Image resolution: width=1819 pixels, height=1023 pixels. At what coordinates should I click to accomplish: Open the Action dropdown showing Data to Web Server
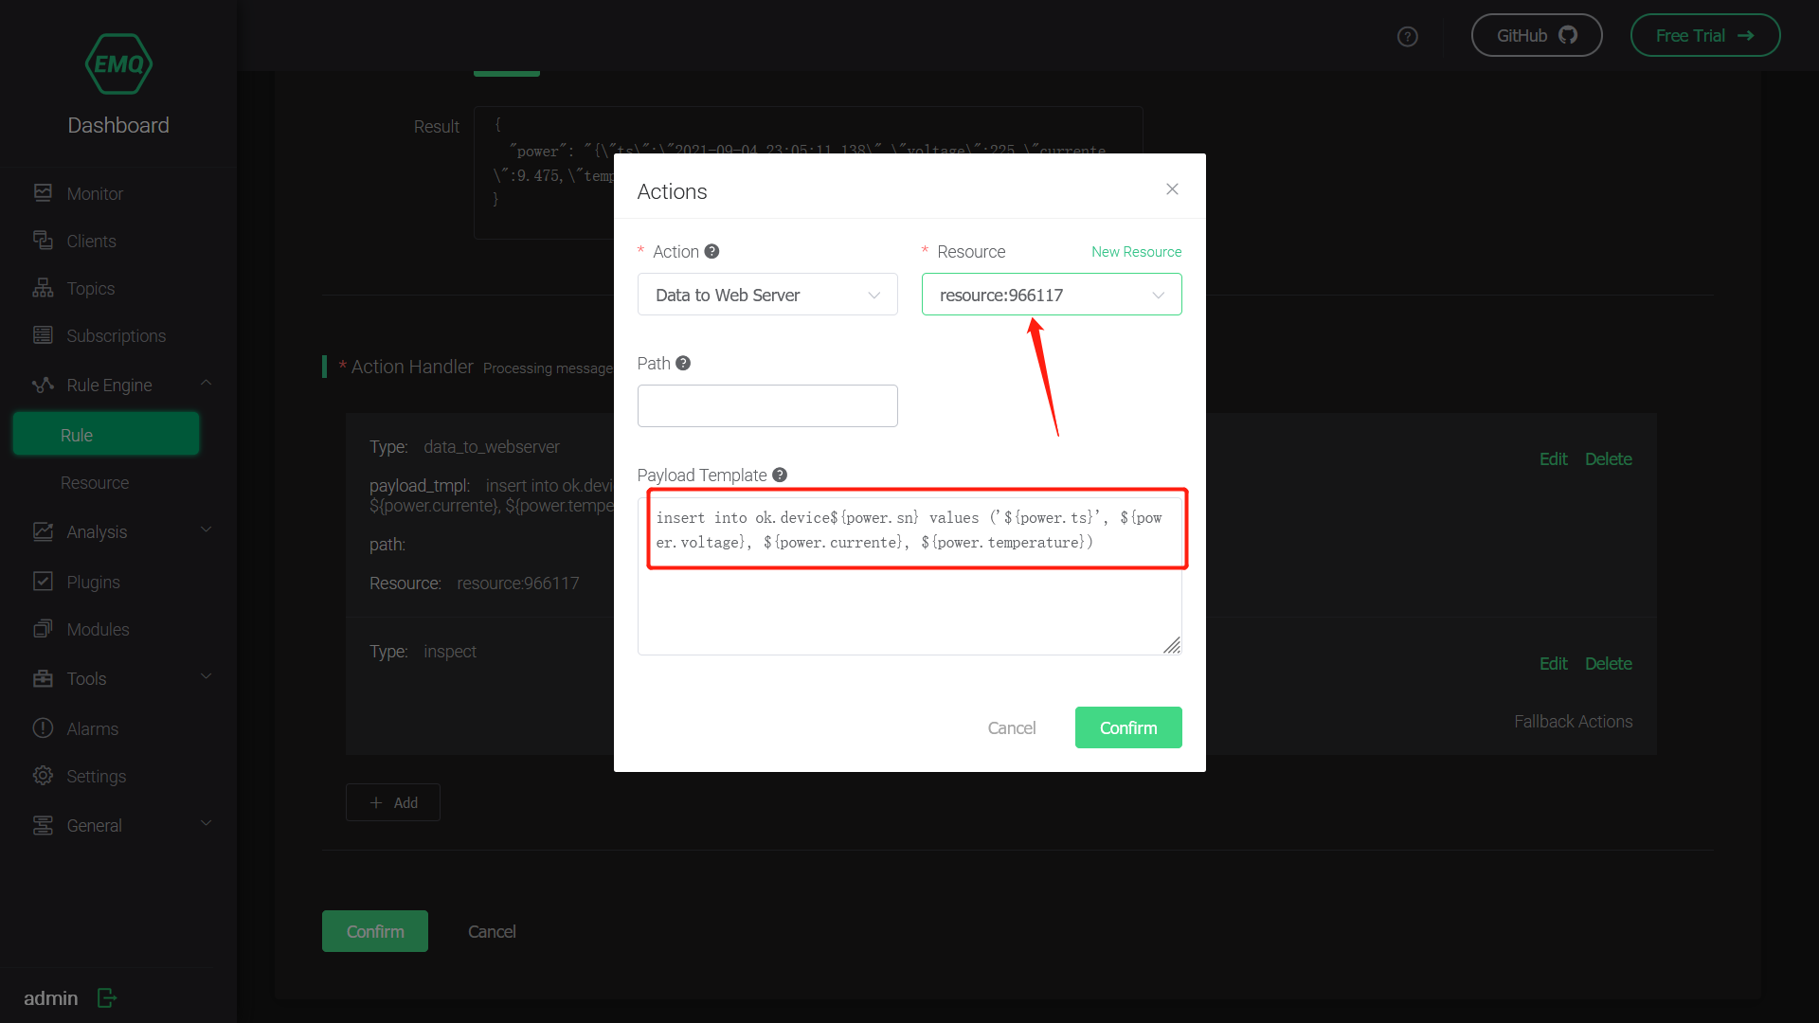pos(767,296)
